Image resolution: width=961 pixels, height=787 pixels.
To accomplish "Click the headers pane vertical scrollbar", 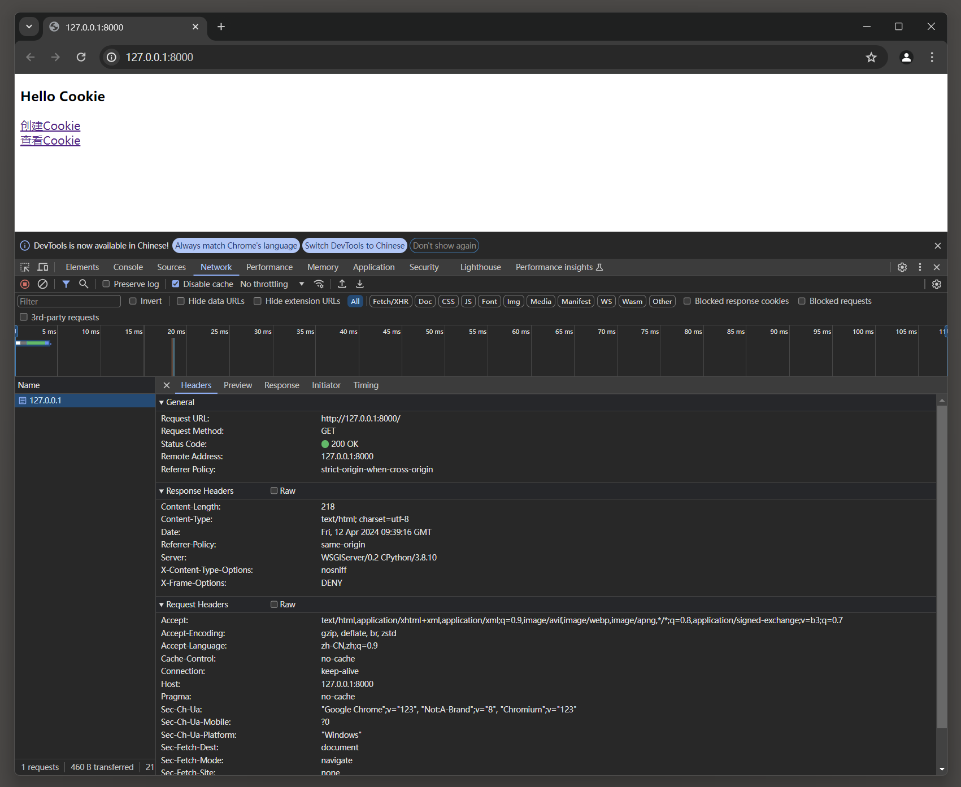I will point(942,567).
